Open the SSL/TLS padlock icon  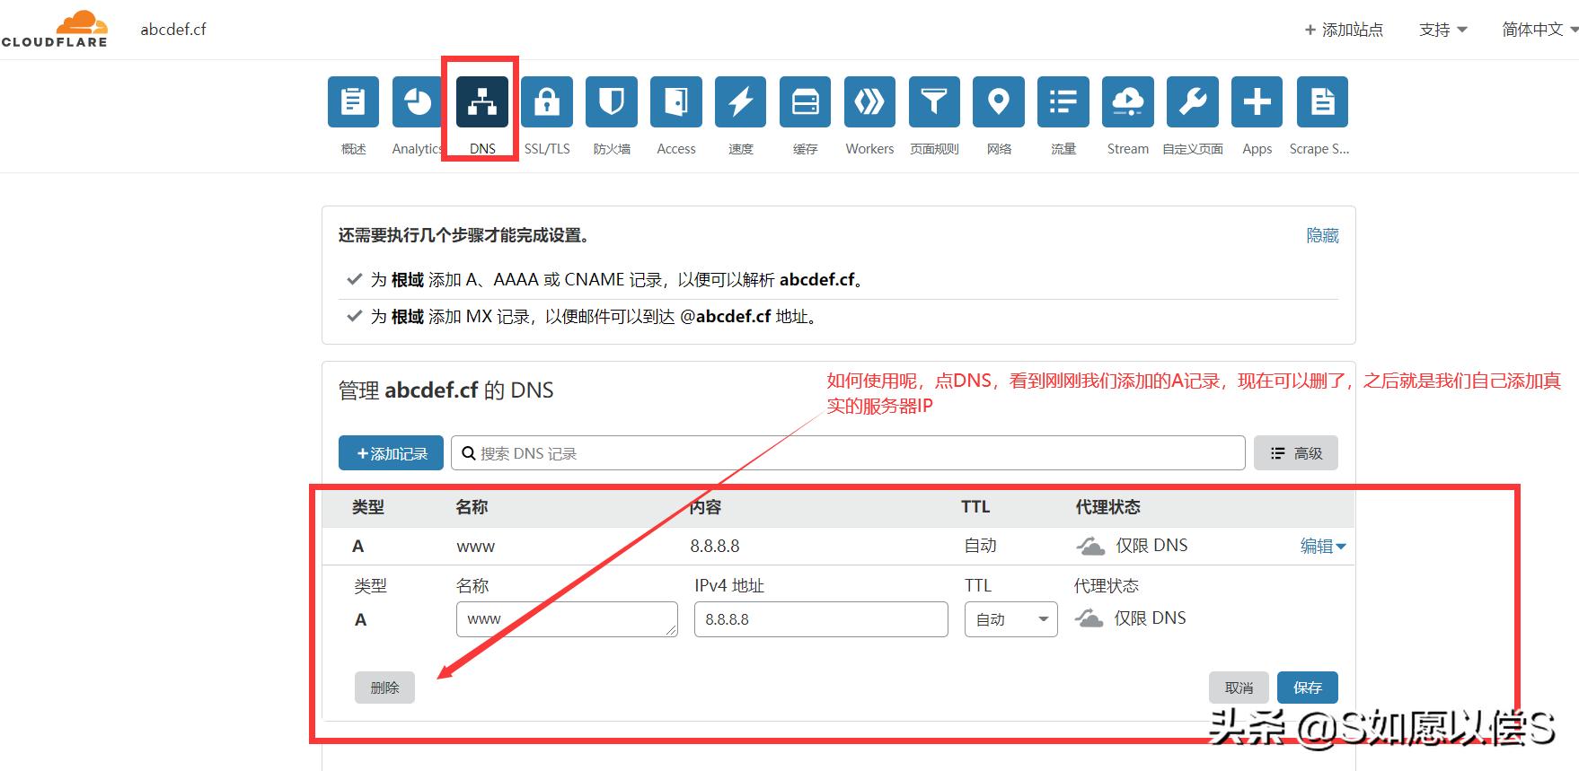tap(547, 101)
